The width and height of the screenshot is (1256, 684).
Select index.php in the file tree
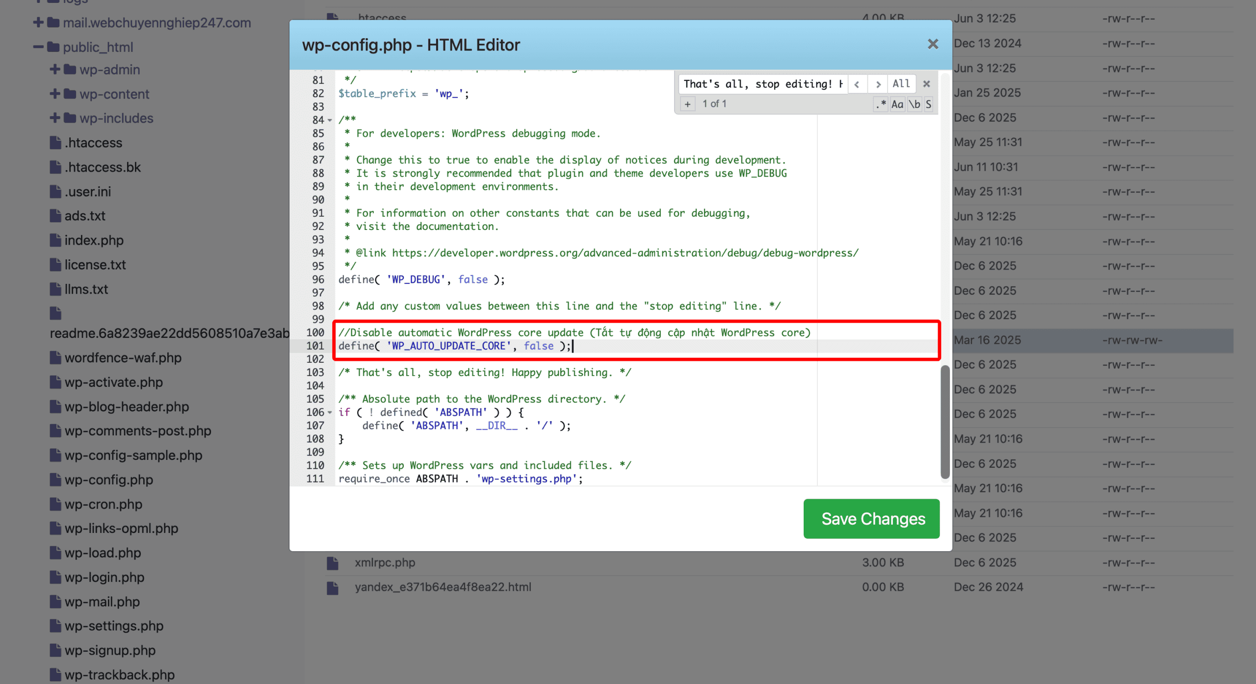(94, 240)
